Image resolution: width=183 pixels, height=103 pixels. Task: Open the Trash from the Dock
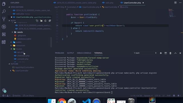(x=131, y=100)
